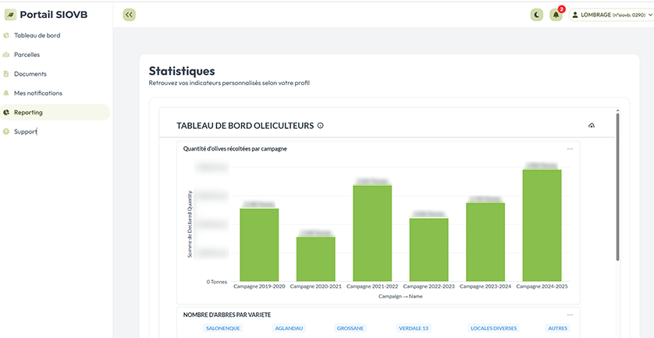Select the GROSSANE variety tag

tap(350, 329)
